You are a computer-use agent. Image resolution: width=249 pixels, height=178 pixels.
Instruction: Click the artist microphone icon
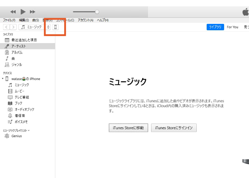tap(7, 46)
